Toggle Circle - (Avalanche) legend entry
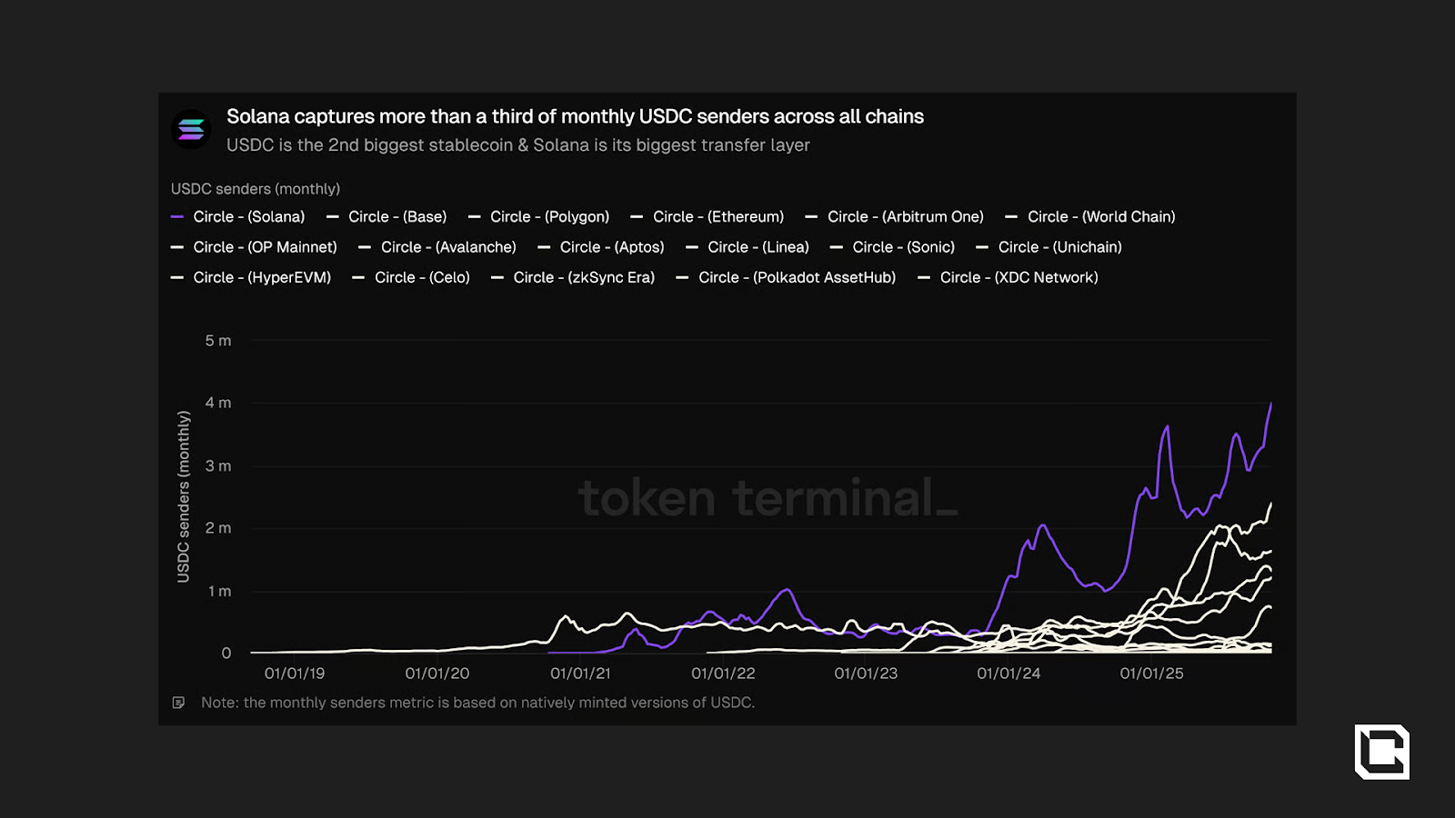Image resolution: width=1455 pixels, height=818 pixels. click(448, 247)
